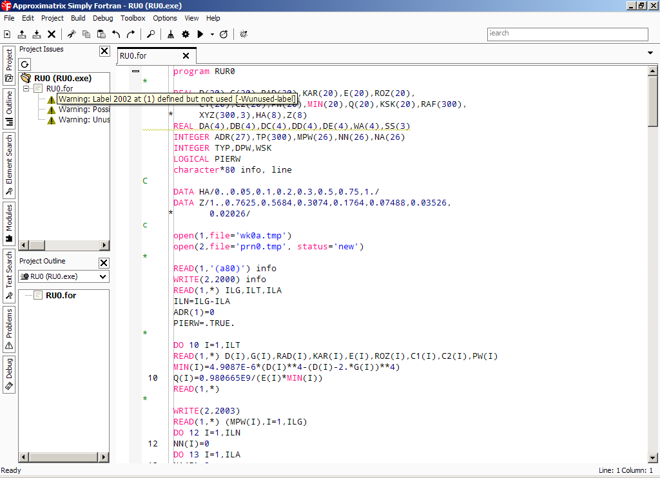Run the project with the play icon

pyautogui.click(x=200, y=34)
